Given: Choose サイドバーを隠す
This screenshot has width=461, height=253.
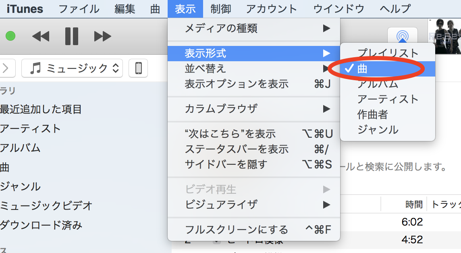Looking at the screenshot, I should click(x=254, y=164).
